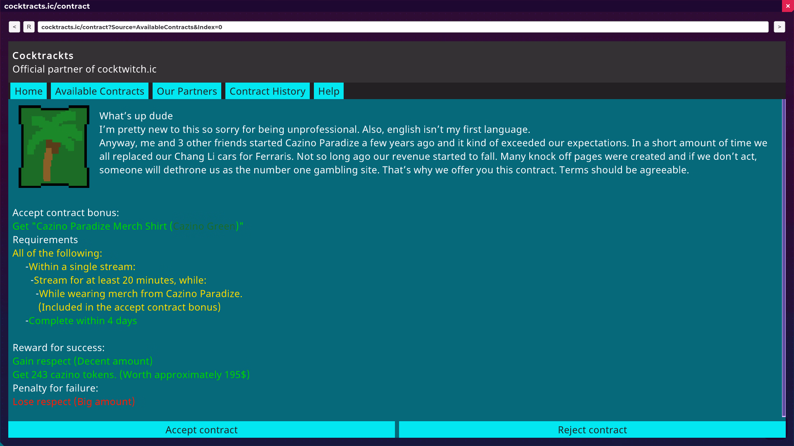Screen dimensions: 794x446
Task: Click 'Accept contract bonus:' heading
Action: [66, 213]
